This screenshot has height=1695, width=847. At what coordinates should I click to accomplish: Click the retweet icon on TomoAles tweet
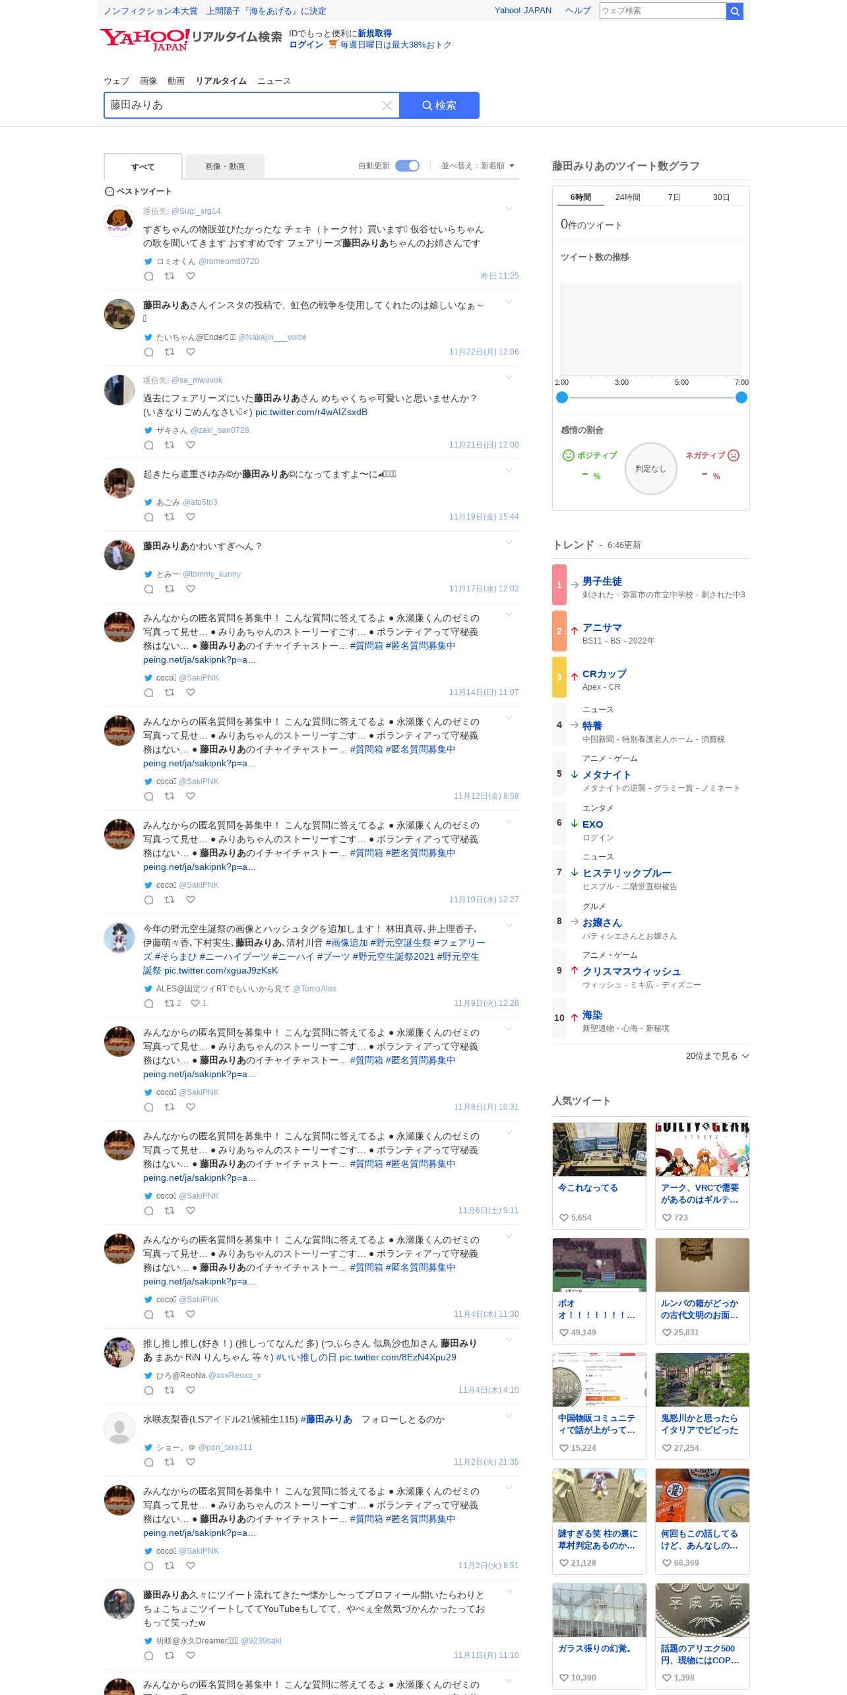pyautogui.click(x=170, y=1003)
